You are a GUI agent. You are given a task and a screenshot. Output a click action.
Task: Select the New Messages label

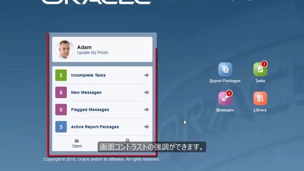tap(86, 93)
